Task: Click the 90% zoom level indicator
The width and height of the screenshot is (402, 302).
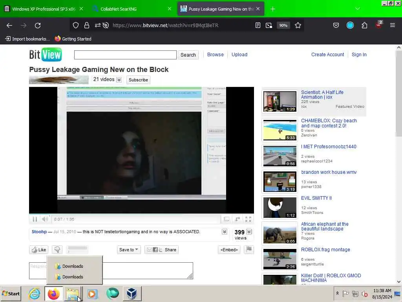Action: (283, 25)
